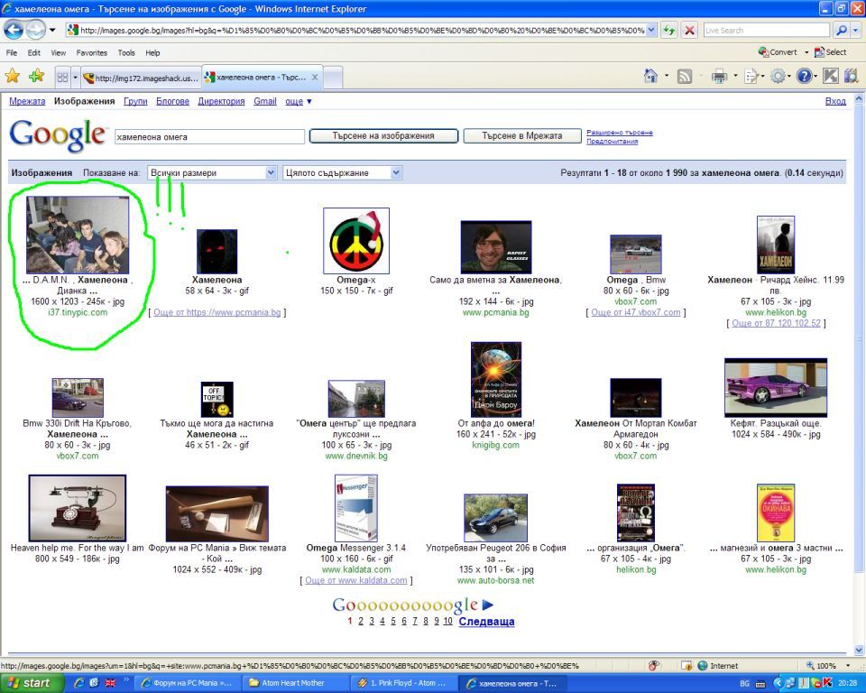This screenshot has height=693, width=866.
Task: Open the Live Search options dropdown arrow
Action: [x=855, y=30]
